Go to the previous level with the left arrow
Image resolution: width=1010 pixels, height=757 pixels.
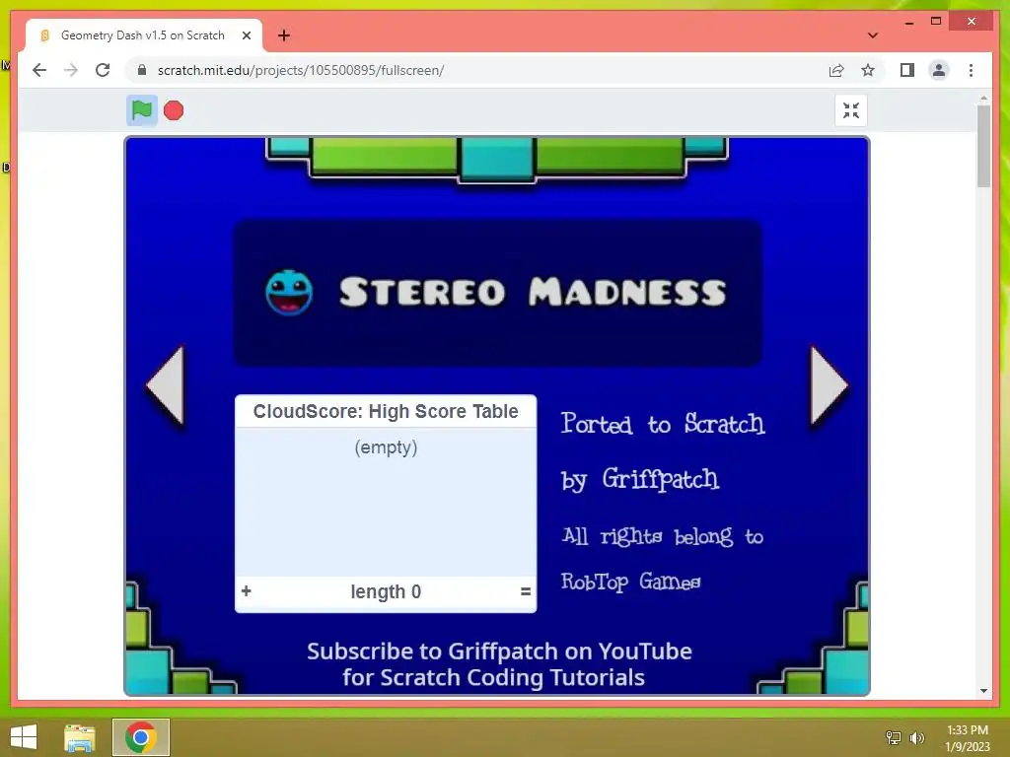click(166, 385)
